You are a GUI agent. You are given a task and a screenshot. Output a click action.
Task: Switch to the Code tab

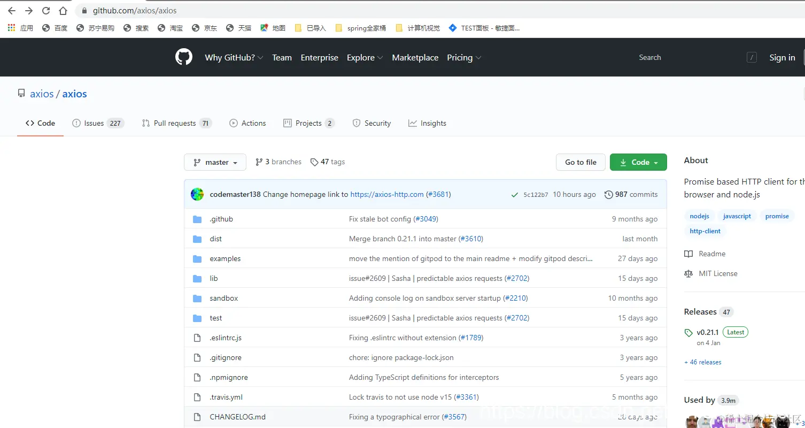40,123
